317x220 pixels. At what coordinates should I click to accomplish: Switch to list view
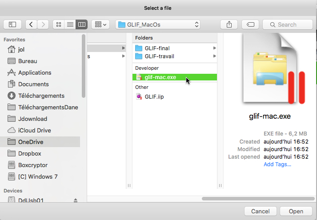coord(70,24)
